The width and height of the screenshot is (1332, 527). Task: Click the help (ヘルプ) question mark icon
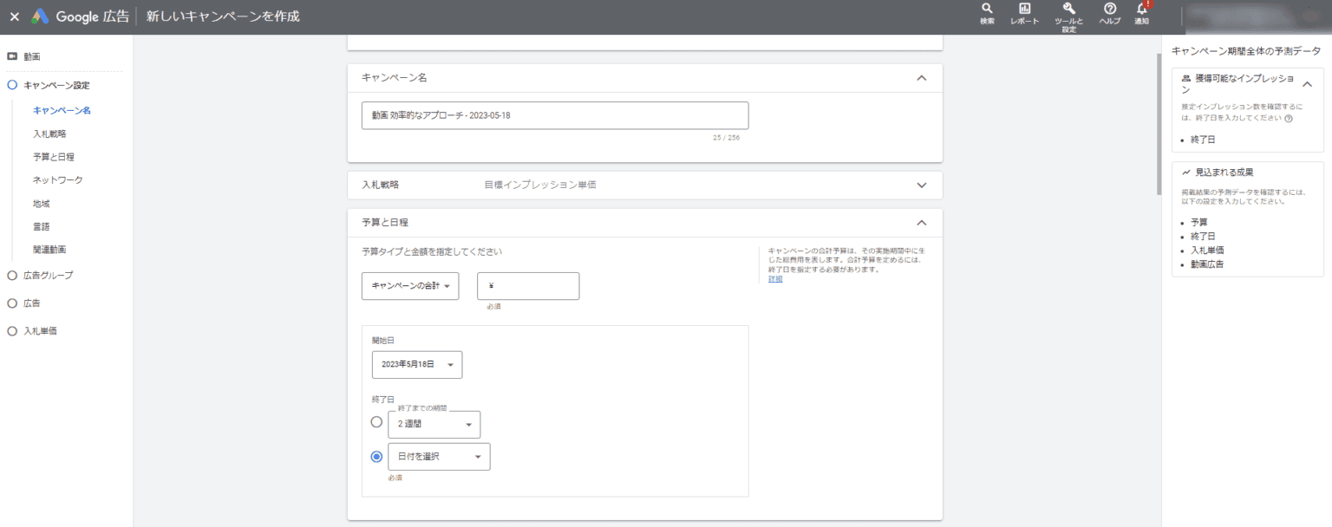(1109, 10)
